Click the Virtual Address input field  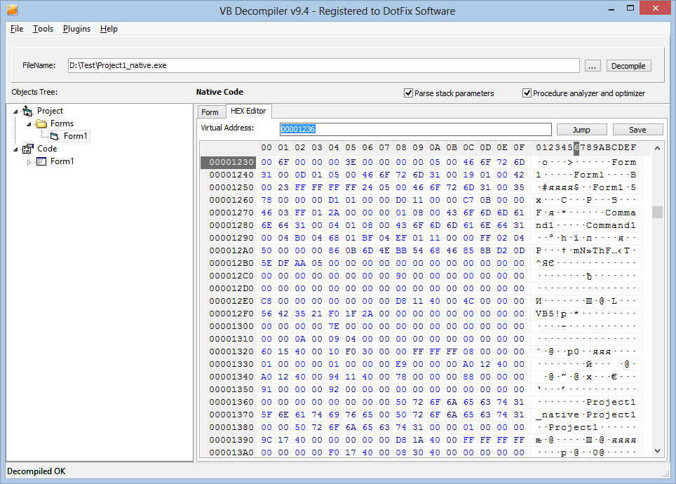click(x=416, y=129)
